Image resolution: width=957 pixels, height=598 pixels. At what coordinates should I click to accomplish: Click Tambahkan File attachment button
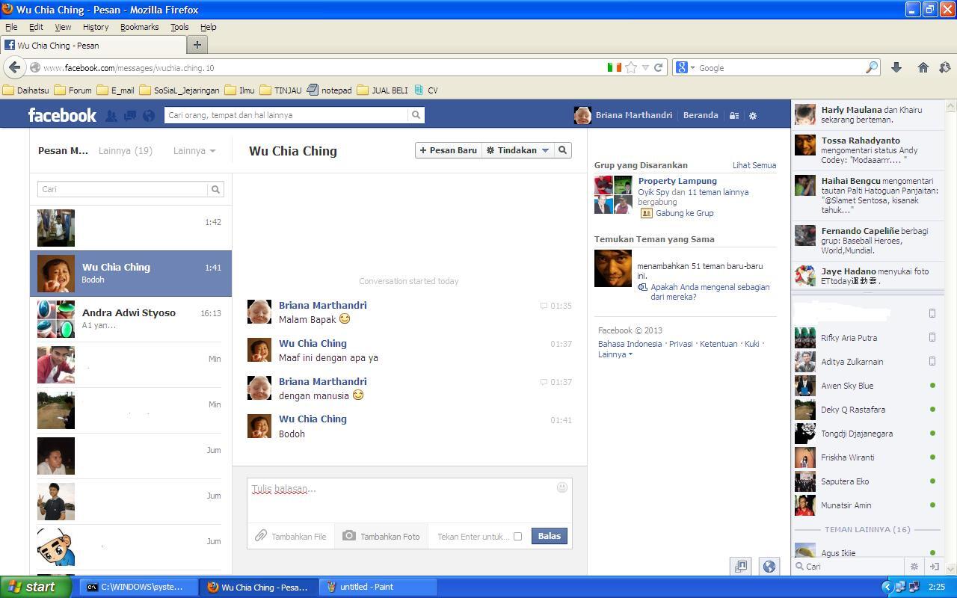[x=291, y=536]
